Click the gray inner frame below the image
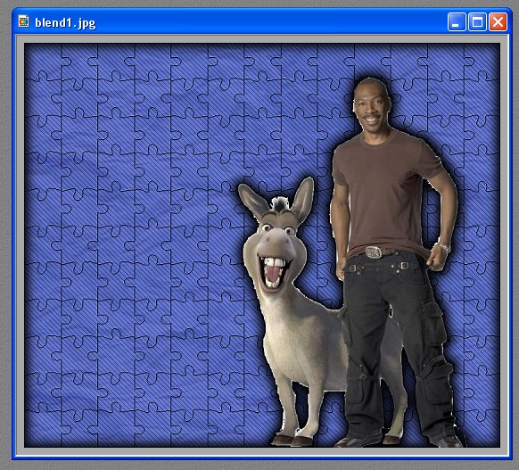Image resolution: width=519 pixels, height=470 pixels. coord(262,451)
